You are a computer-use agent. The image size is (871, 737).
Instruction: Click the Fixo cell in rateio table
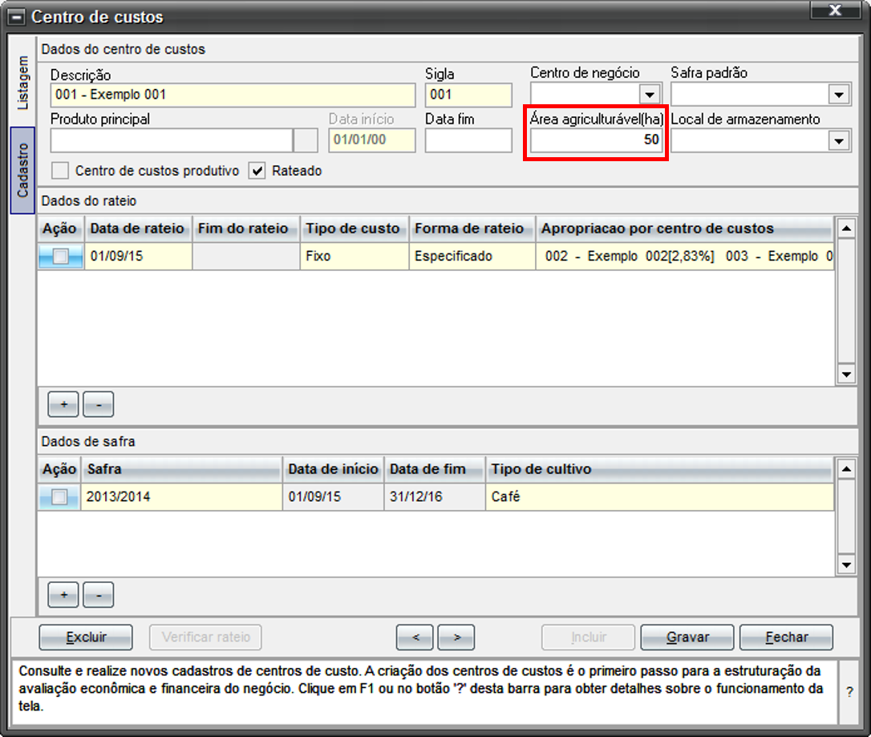[x=354, y=257]
